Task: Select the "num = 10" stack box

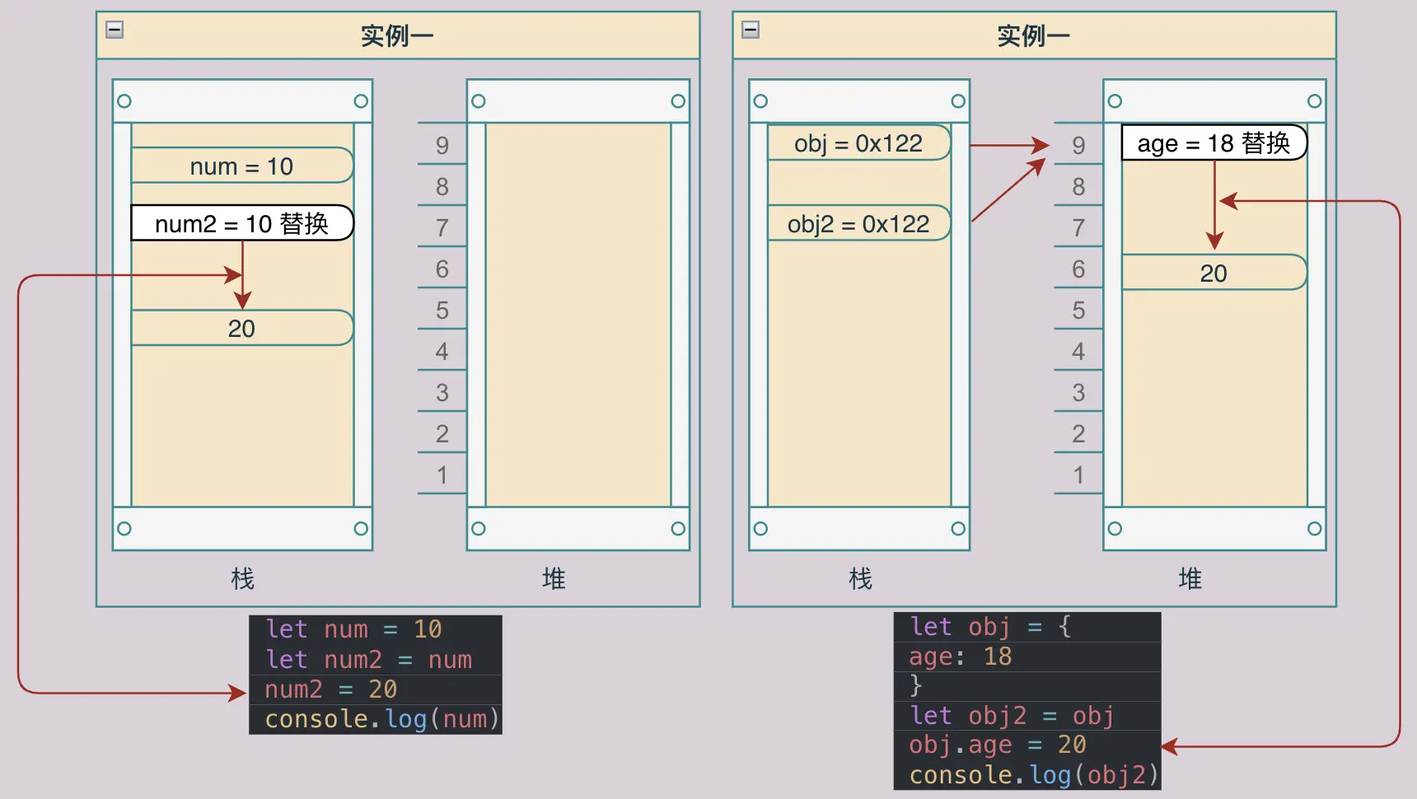Action: 242,166
